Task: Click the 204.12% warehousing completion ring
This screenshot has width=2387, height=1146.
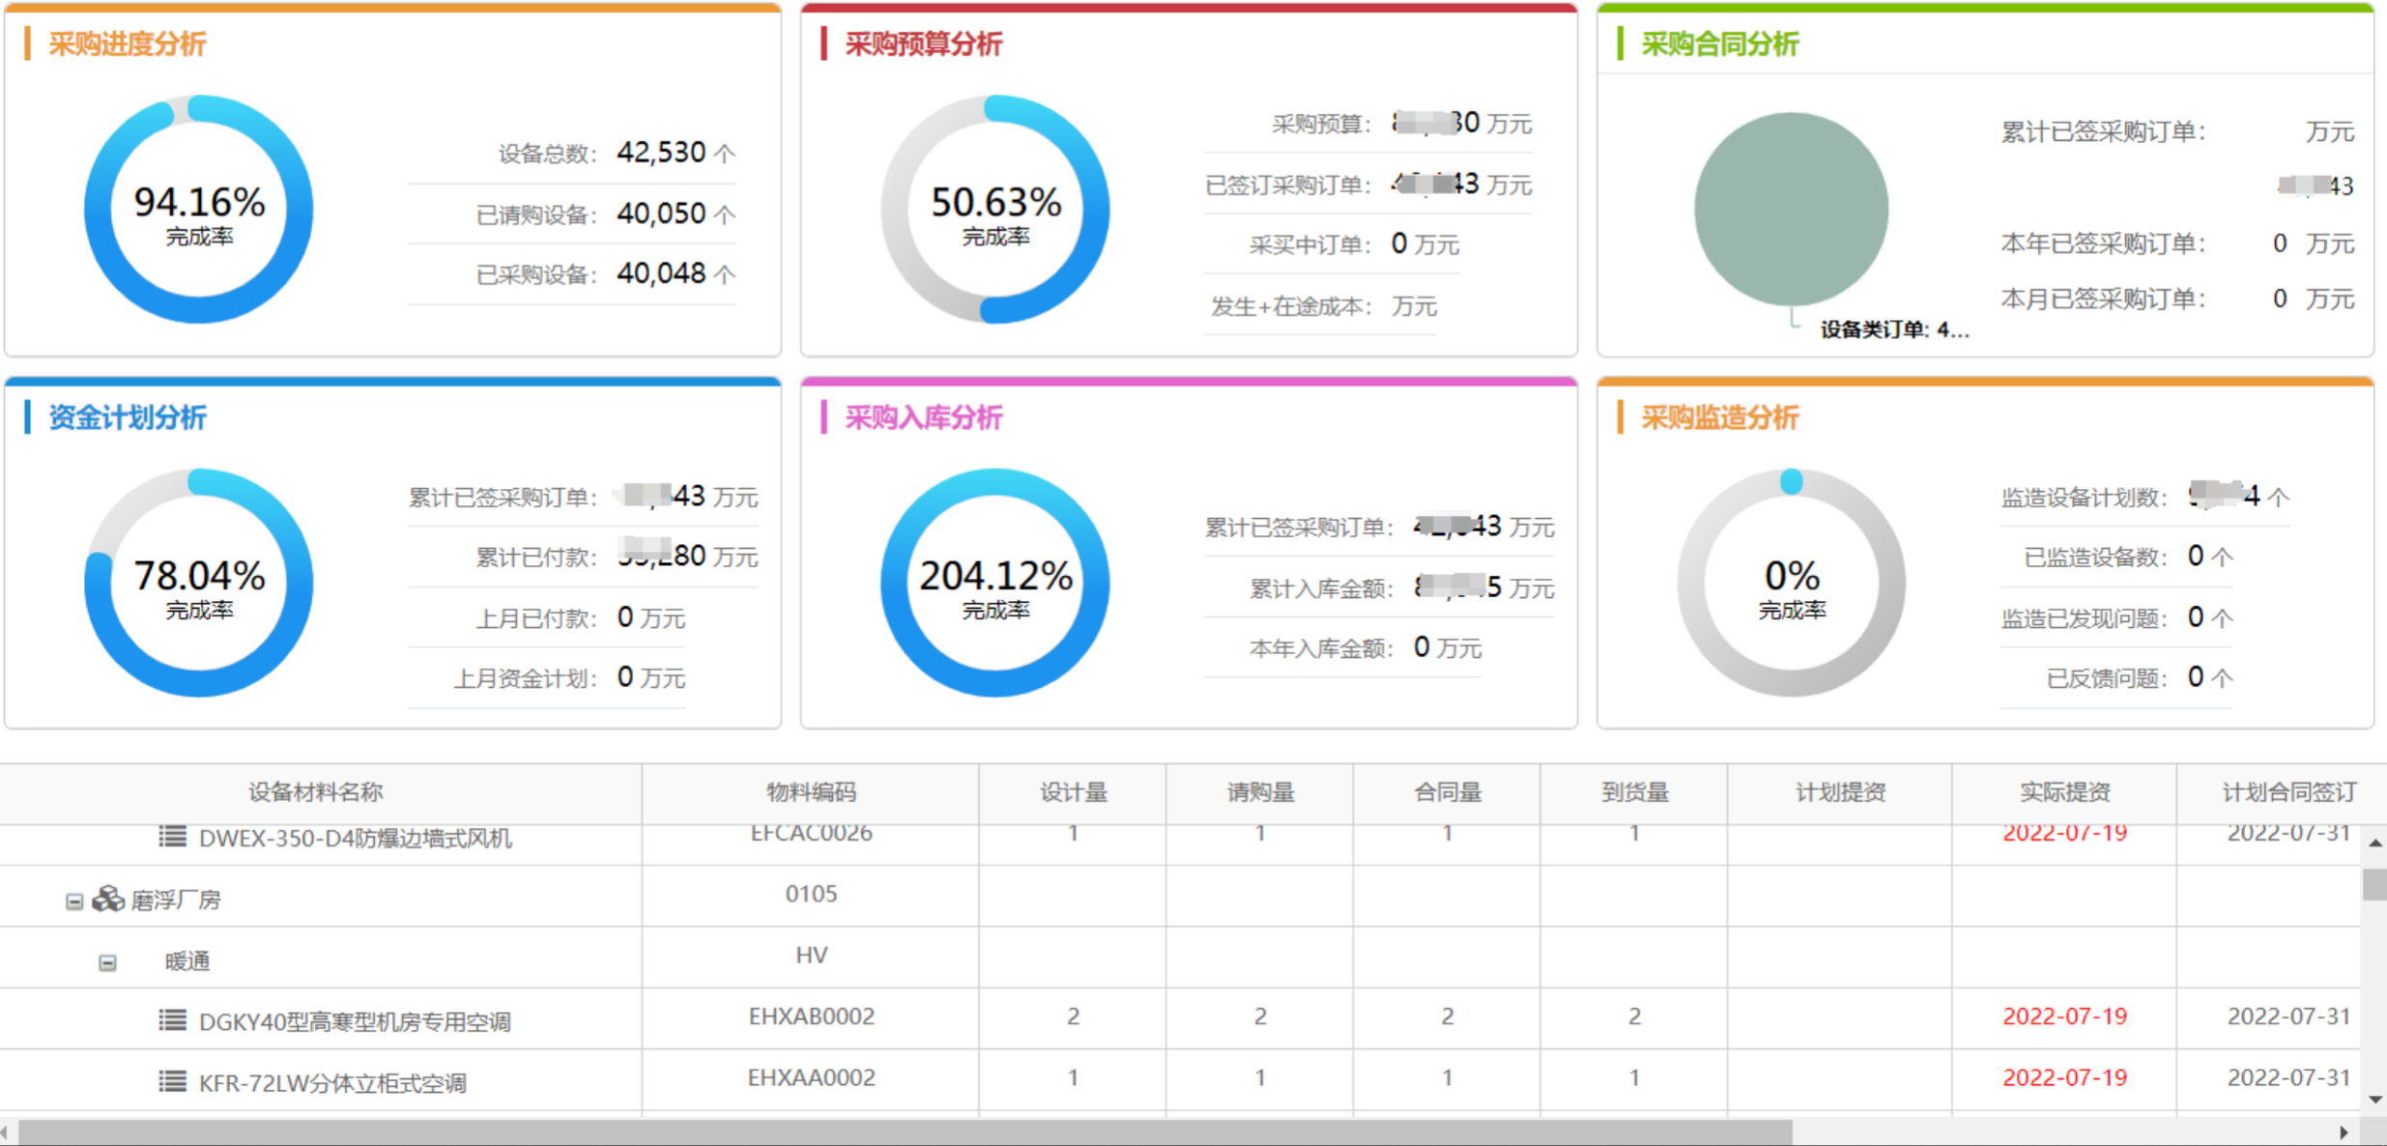Action: point(994,583)
